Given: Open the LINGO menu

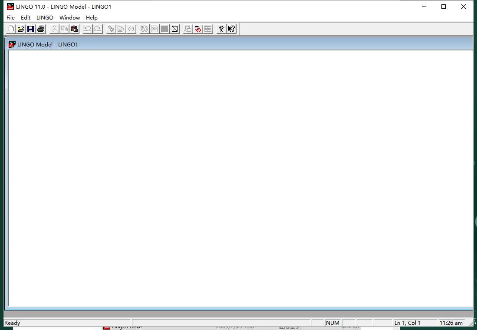Looking at the screenshot, I should click(x=45, y=18).
